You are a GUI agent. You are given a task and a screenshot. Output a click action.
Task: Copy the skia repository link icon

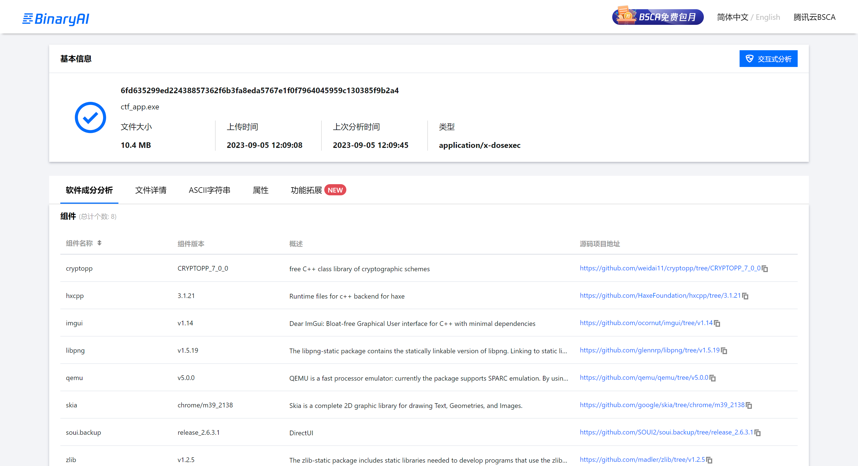(x=749, y=405)
